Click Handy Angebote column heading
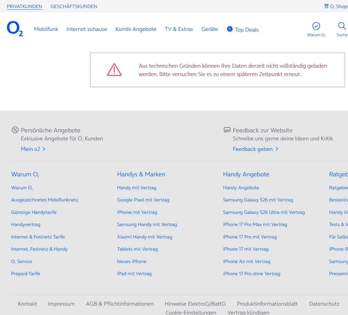The width and height of the screenshot is (348, 315). point(246,174)
